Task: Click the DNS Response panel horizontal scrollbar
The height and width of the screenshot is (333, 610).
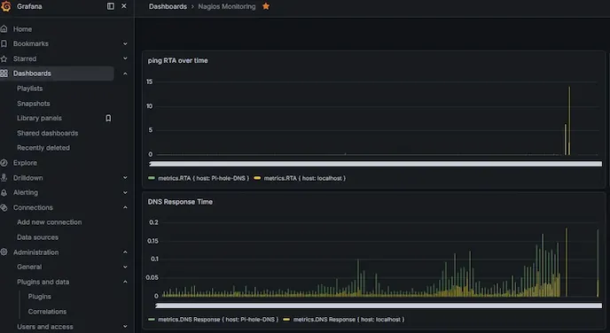Action: tap(378, 306)
